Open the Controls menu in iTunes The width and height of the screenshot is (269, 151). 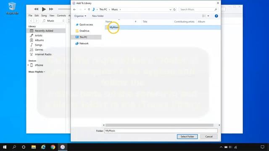pos(61,16)
